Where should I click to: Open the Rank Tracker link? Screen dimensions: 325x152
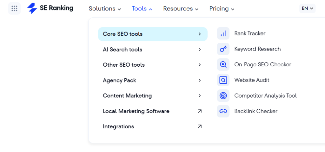tap(250, 33)
